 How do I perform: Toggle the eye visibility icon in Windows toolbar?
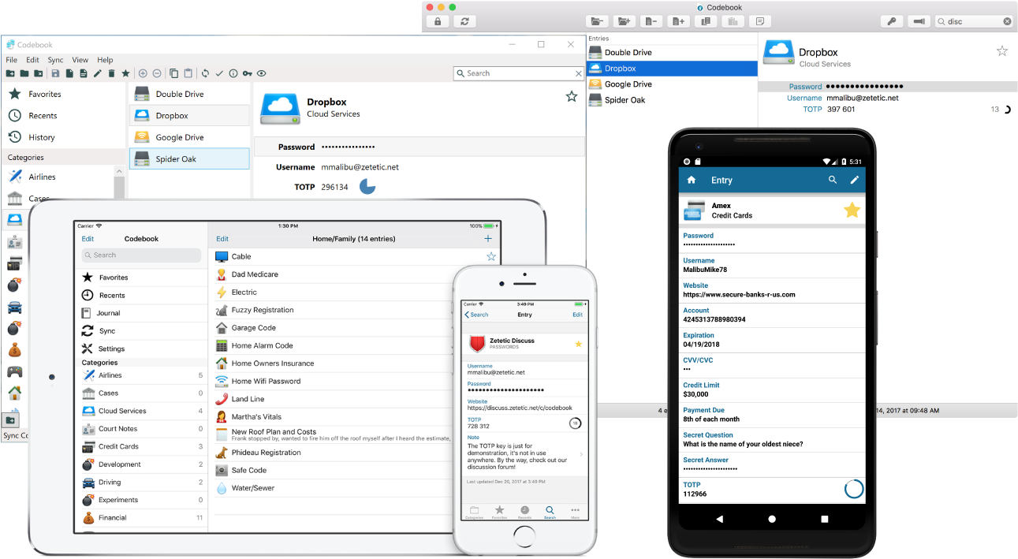tap(262, 73)
